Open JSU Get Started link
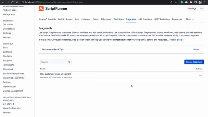 pos(8,104)
